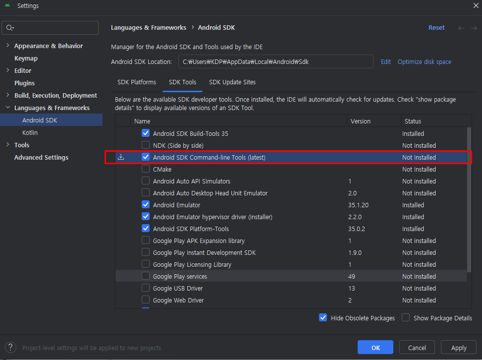Check Google Play Instant Development SDK
482x360 pixels.
(x=146, y=252)
